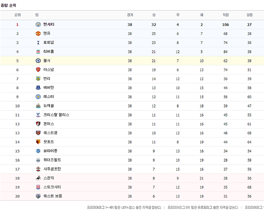The width and height of the screenshot is (264, 211).
Task: Click the 경기 column header
Action: pyautogui.click(x=130, y=15)
